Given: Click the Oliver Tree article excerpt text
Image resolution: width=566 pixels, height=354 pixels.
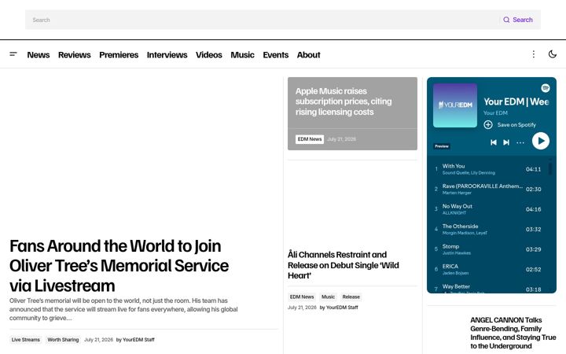Looking at the screenshot, I should (x=123, y=309).
